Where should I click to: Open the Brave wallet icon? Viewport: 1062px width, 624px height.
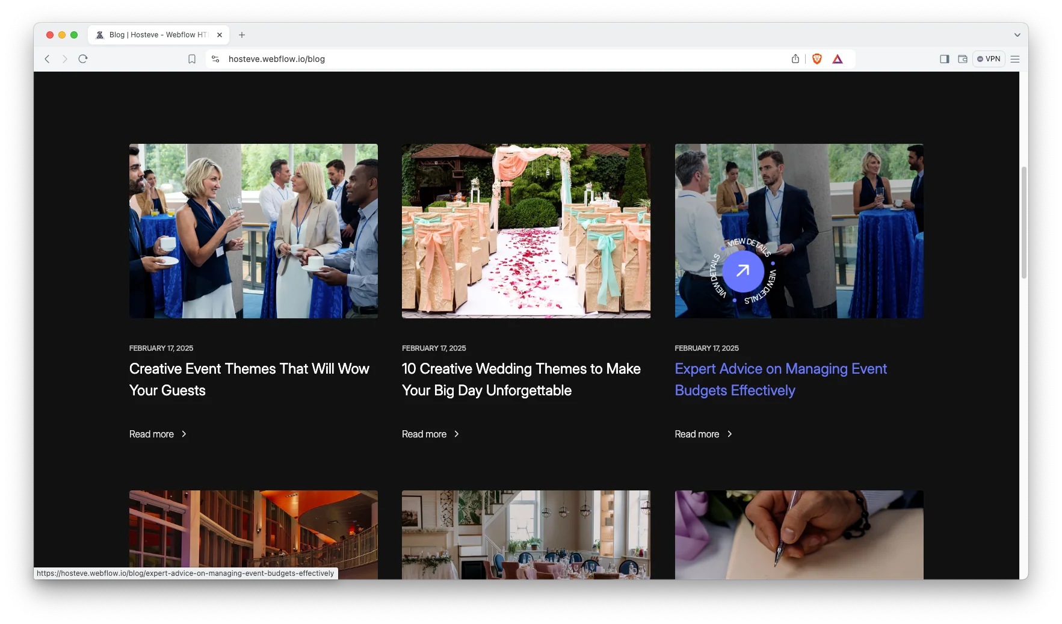click(963, 59)
